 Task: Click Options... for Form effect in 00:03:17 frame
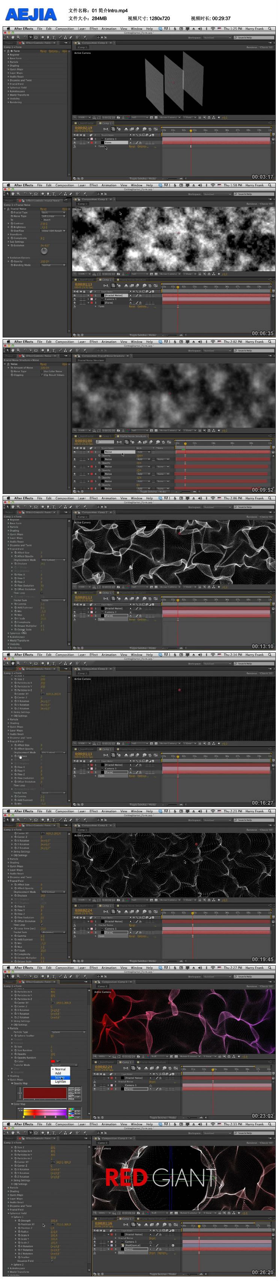point(54,51)
